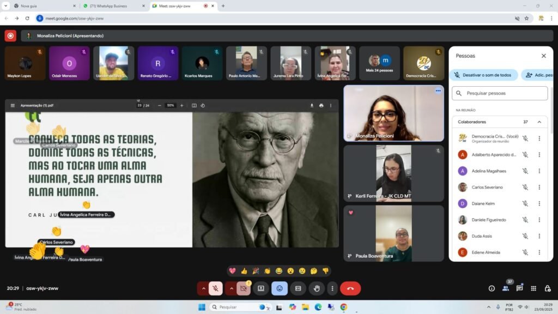558x314 pixels.
Task: Open options menu for Carlos Severiano
Action: 539,188
